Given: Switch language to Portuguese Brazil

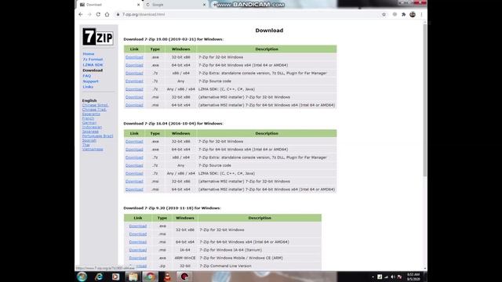Looking at the screenshot, I should (x=97, y=136).
